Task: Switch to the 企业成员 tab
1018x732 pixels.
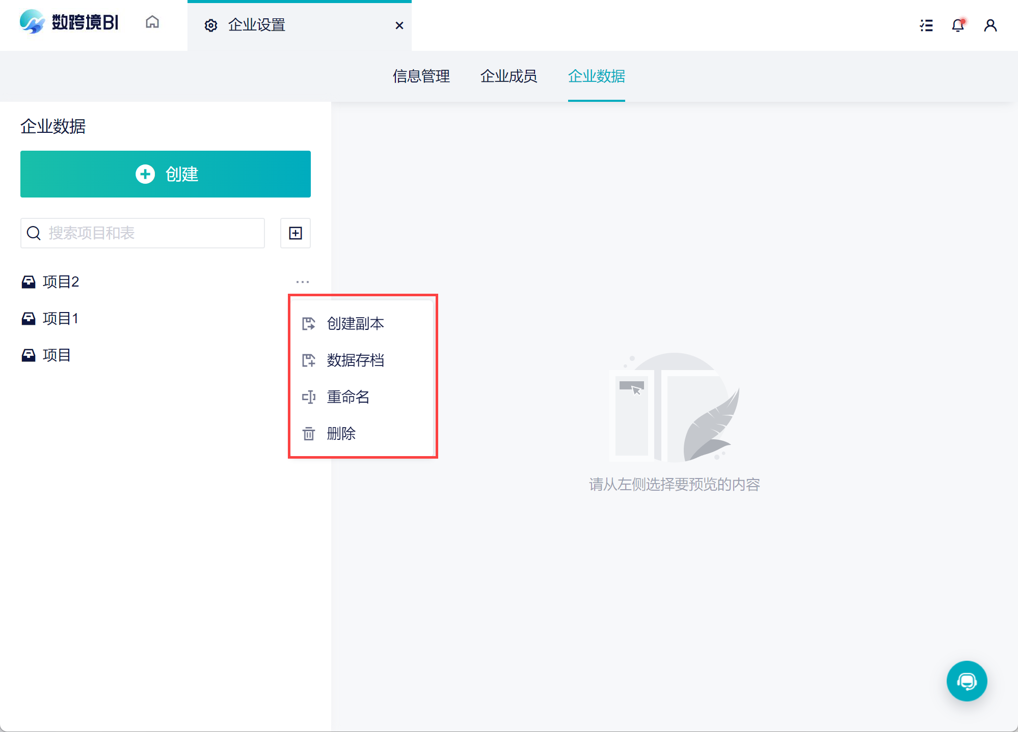Action: click(x=508, y=76)
